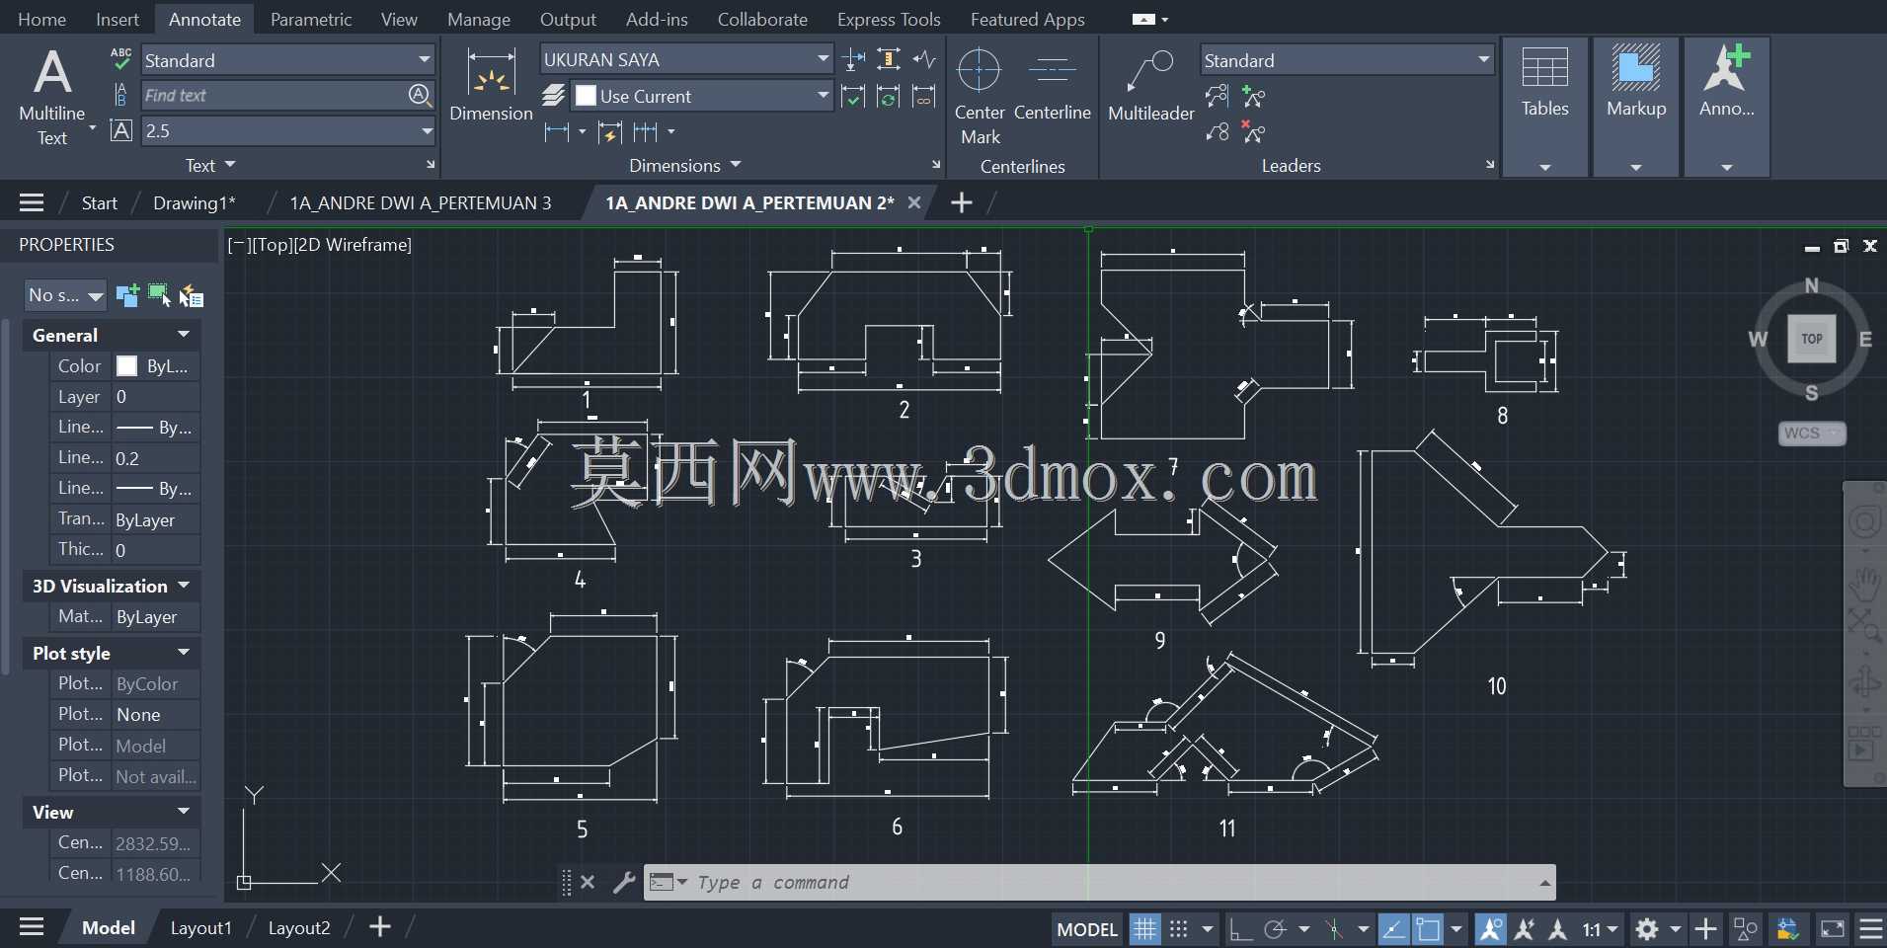Collapse the General properties section
1887x948 pixels.
tap(184, 335)
